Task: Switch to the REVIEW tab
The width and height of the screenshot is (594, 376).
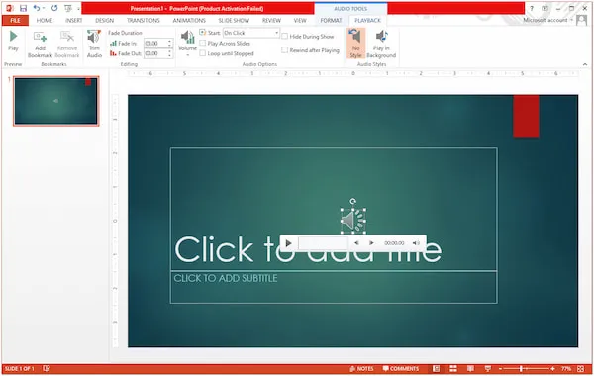Action: (x=271, y=21)
